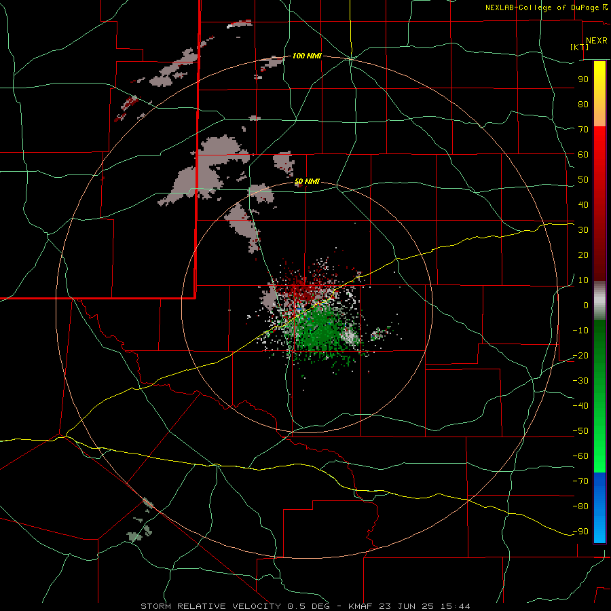Click the NEXR label above the color bar
The image size is (611, 611).
click(x=596, y=41)
